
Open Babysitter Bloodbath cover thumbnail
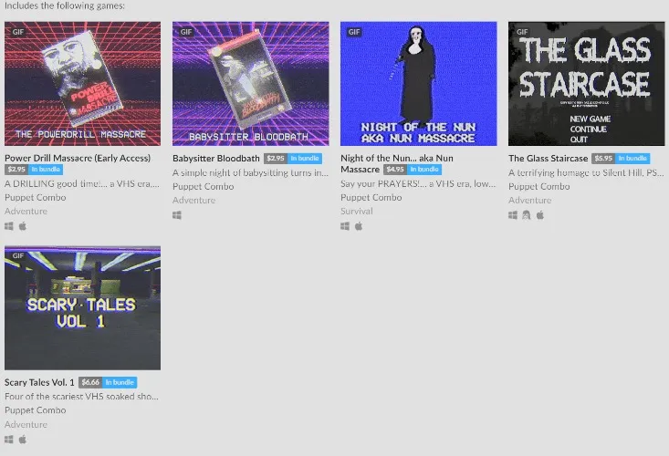[x=251, y=84]
